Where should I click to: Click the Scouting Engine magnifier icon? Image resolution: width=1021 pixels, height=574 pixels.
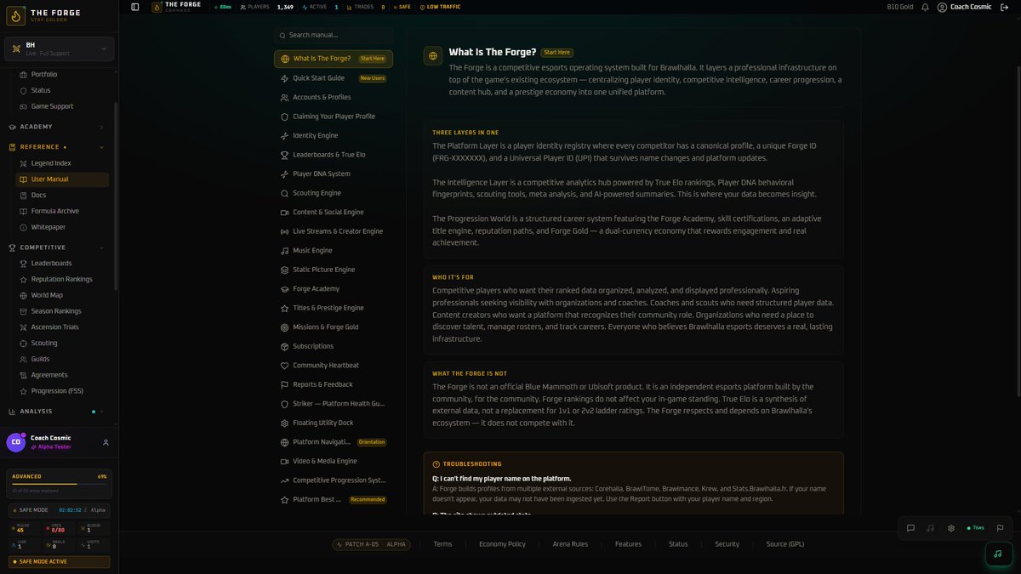(285, 193)
